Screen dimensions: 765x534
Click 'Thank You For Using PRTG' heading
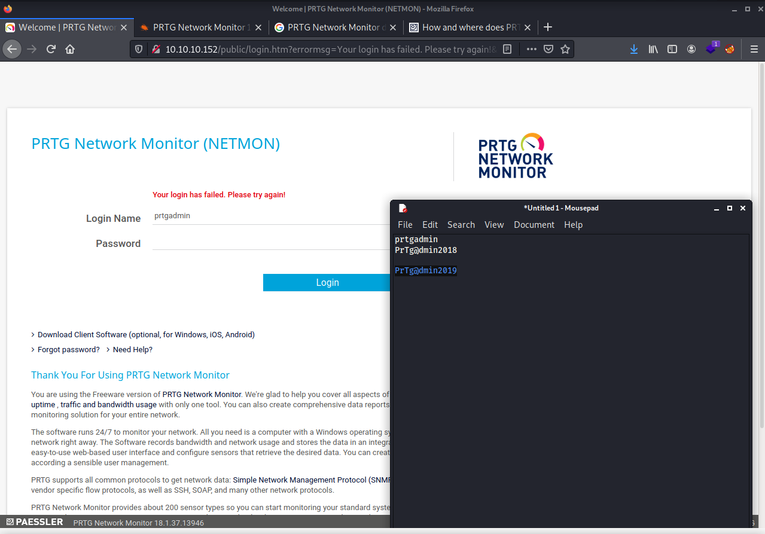pos(130,375)
